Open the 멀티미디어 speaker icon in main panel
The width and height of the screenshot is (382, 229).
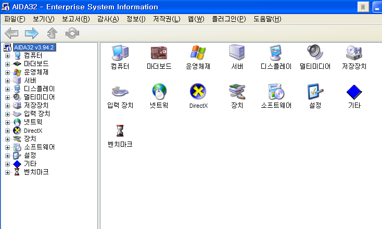pos(315,52)
